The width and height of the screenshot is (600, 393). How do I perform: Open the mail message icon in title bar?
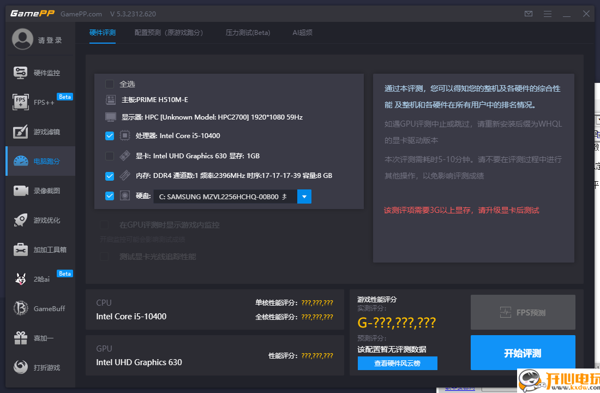[x=529, y=14]
